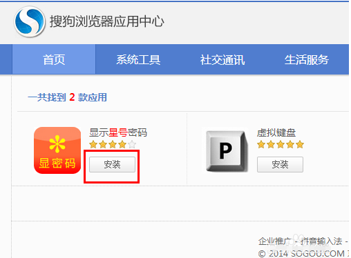This screenshot has width=351, height=258.
Task: Click the 一共找到 2 款应用 text
Action: click(x=67, y=97)
